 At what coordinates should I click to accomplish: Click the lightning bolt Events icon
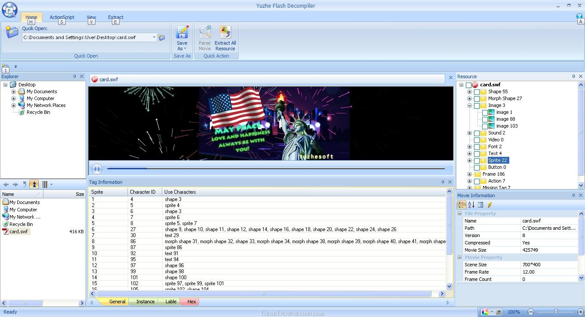coord(490,205)
